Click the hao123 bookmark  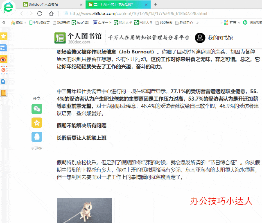tap(80, 22)
